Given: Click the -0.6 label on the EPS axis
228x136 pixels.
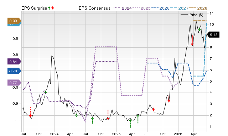Looking at the screenshot, I should point(15,55).
